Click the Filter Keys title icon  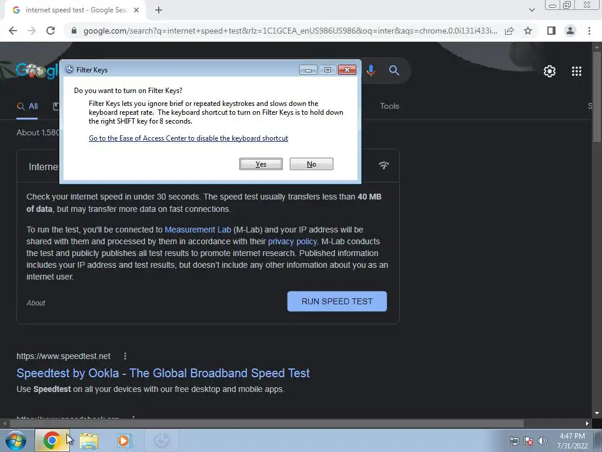tap(69, 69)
